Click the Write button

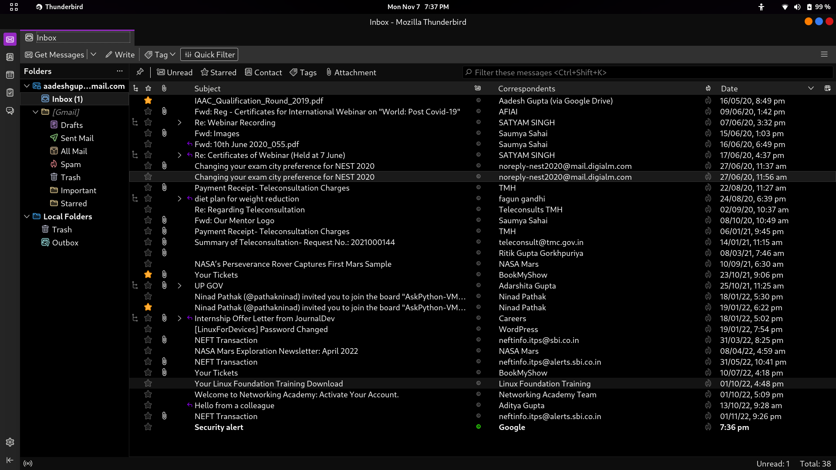[120, 54]
